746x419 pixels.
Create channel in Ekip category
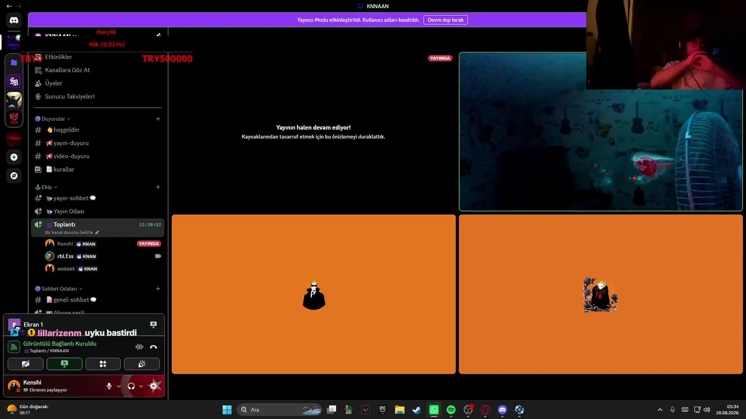click(158, 187)
